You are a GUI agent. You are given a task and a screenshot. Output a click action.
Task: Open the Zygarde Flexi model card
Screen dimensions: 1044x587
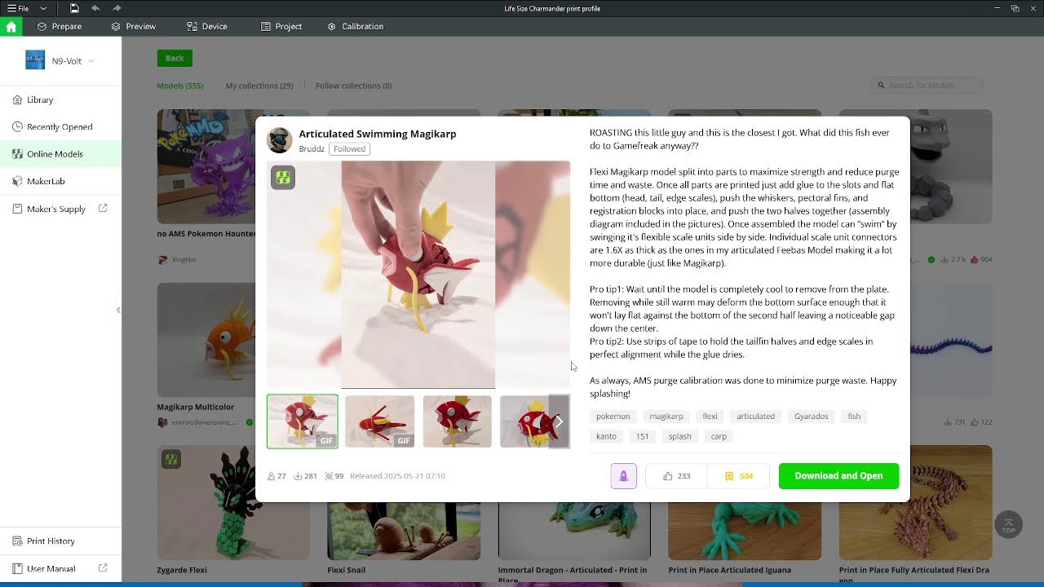tap(233, 510)
